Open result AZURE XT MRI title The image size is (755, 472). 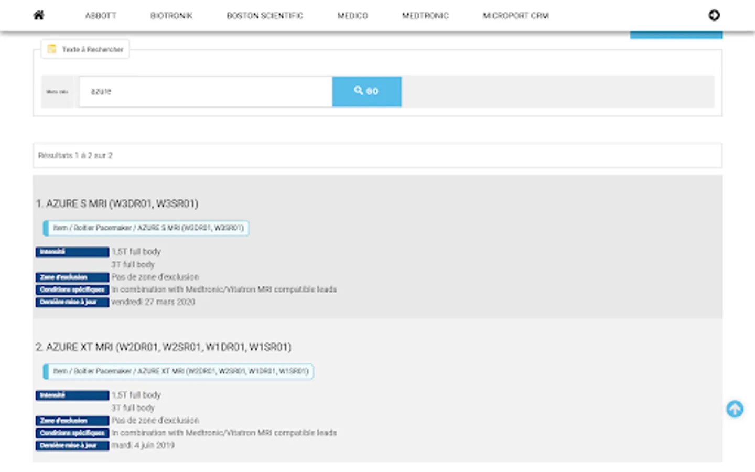click(164, 347)
